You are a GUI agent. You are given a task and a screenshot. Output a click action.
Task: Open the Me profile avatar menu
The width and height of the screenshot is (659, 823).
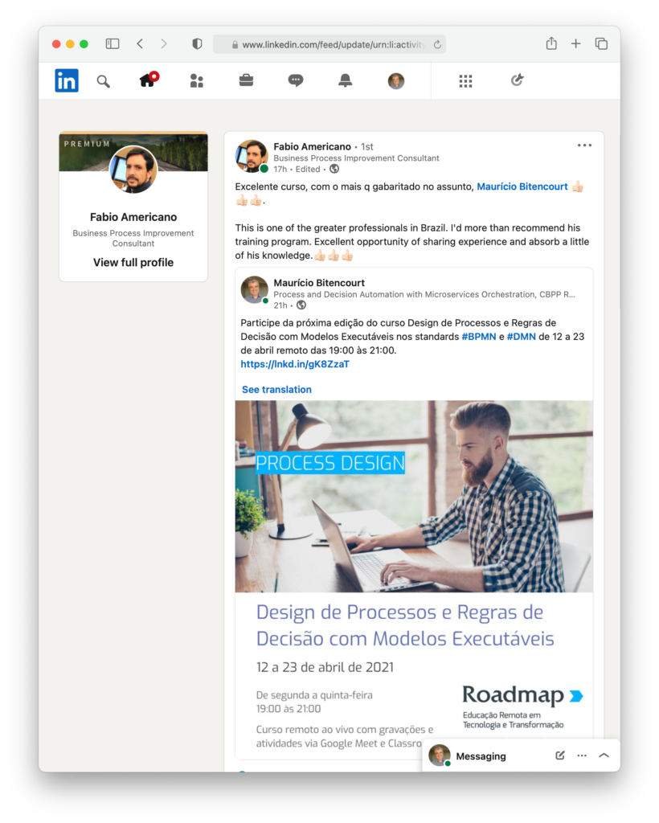coord(396,81)
